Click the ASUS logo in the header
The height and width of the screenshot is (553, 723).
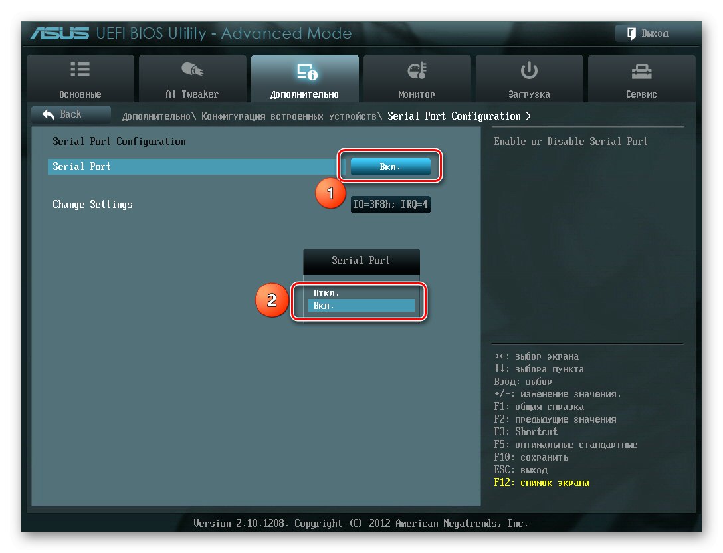(x=60, y=33)
